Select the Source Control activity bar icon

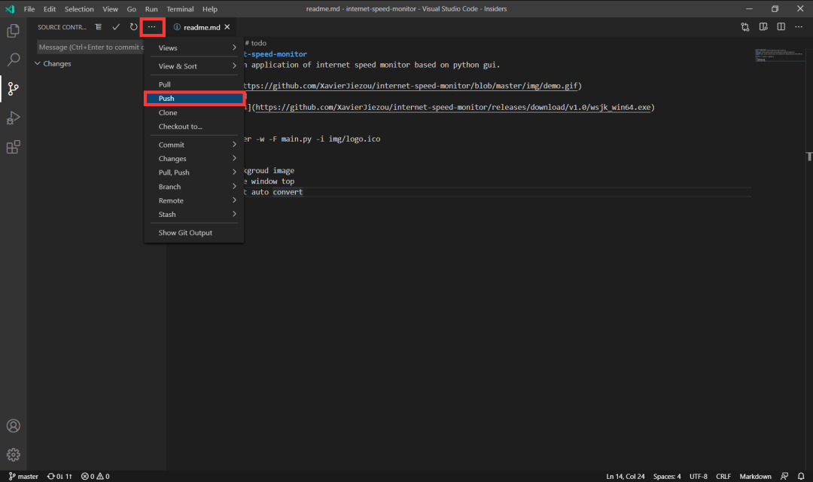pyautogui.click(x=14, y=89)
